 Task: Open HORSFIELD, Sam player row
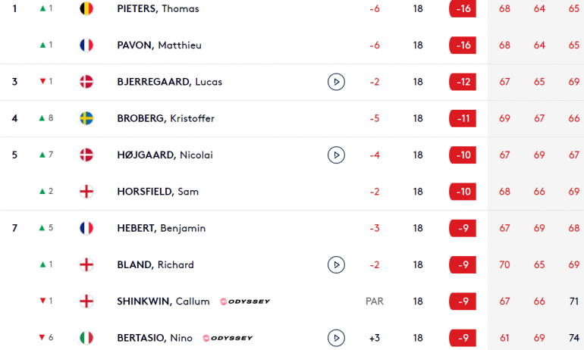pos(292,192)
